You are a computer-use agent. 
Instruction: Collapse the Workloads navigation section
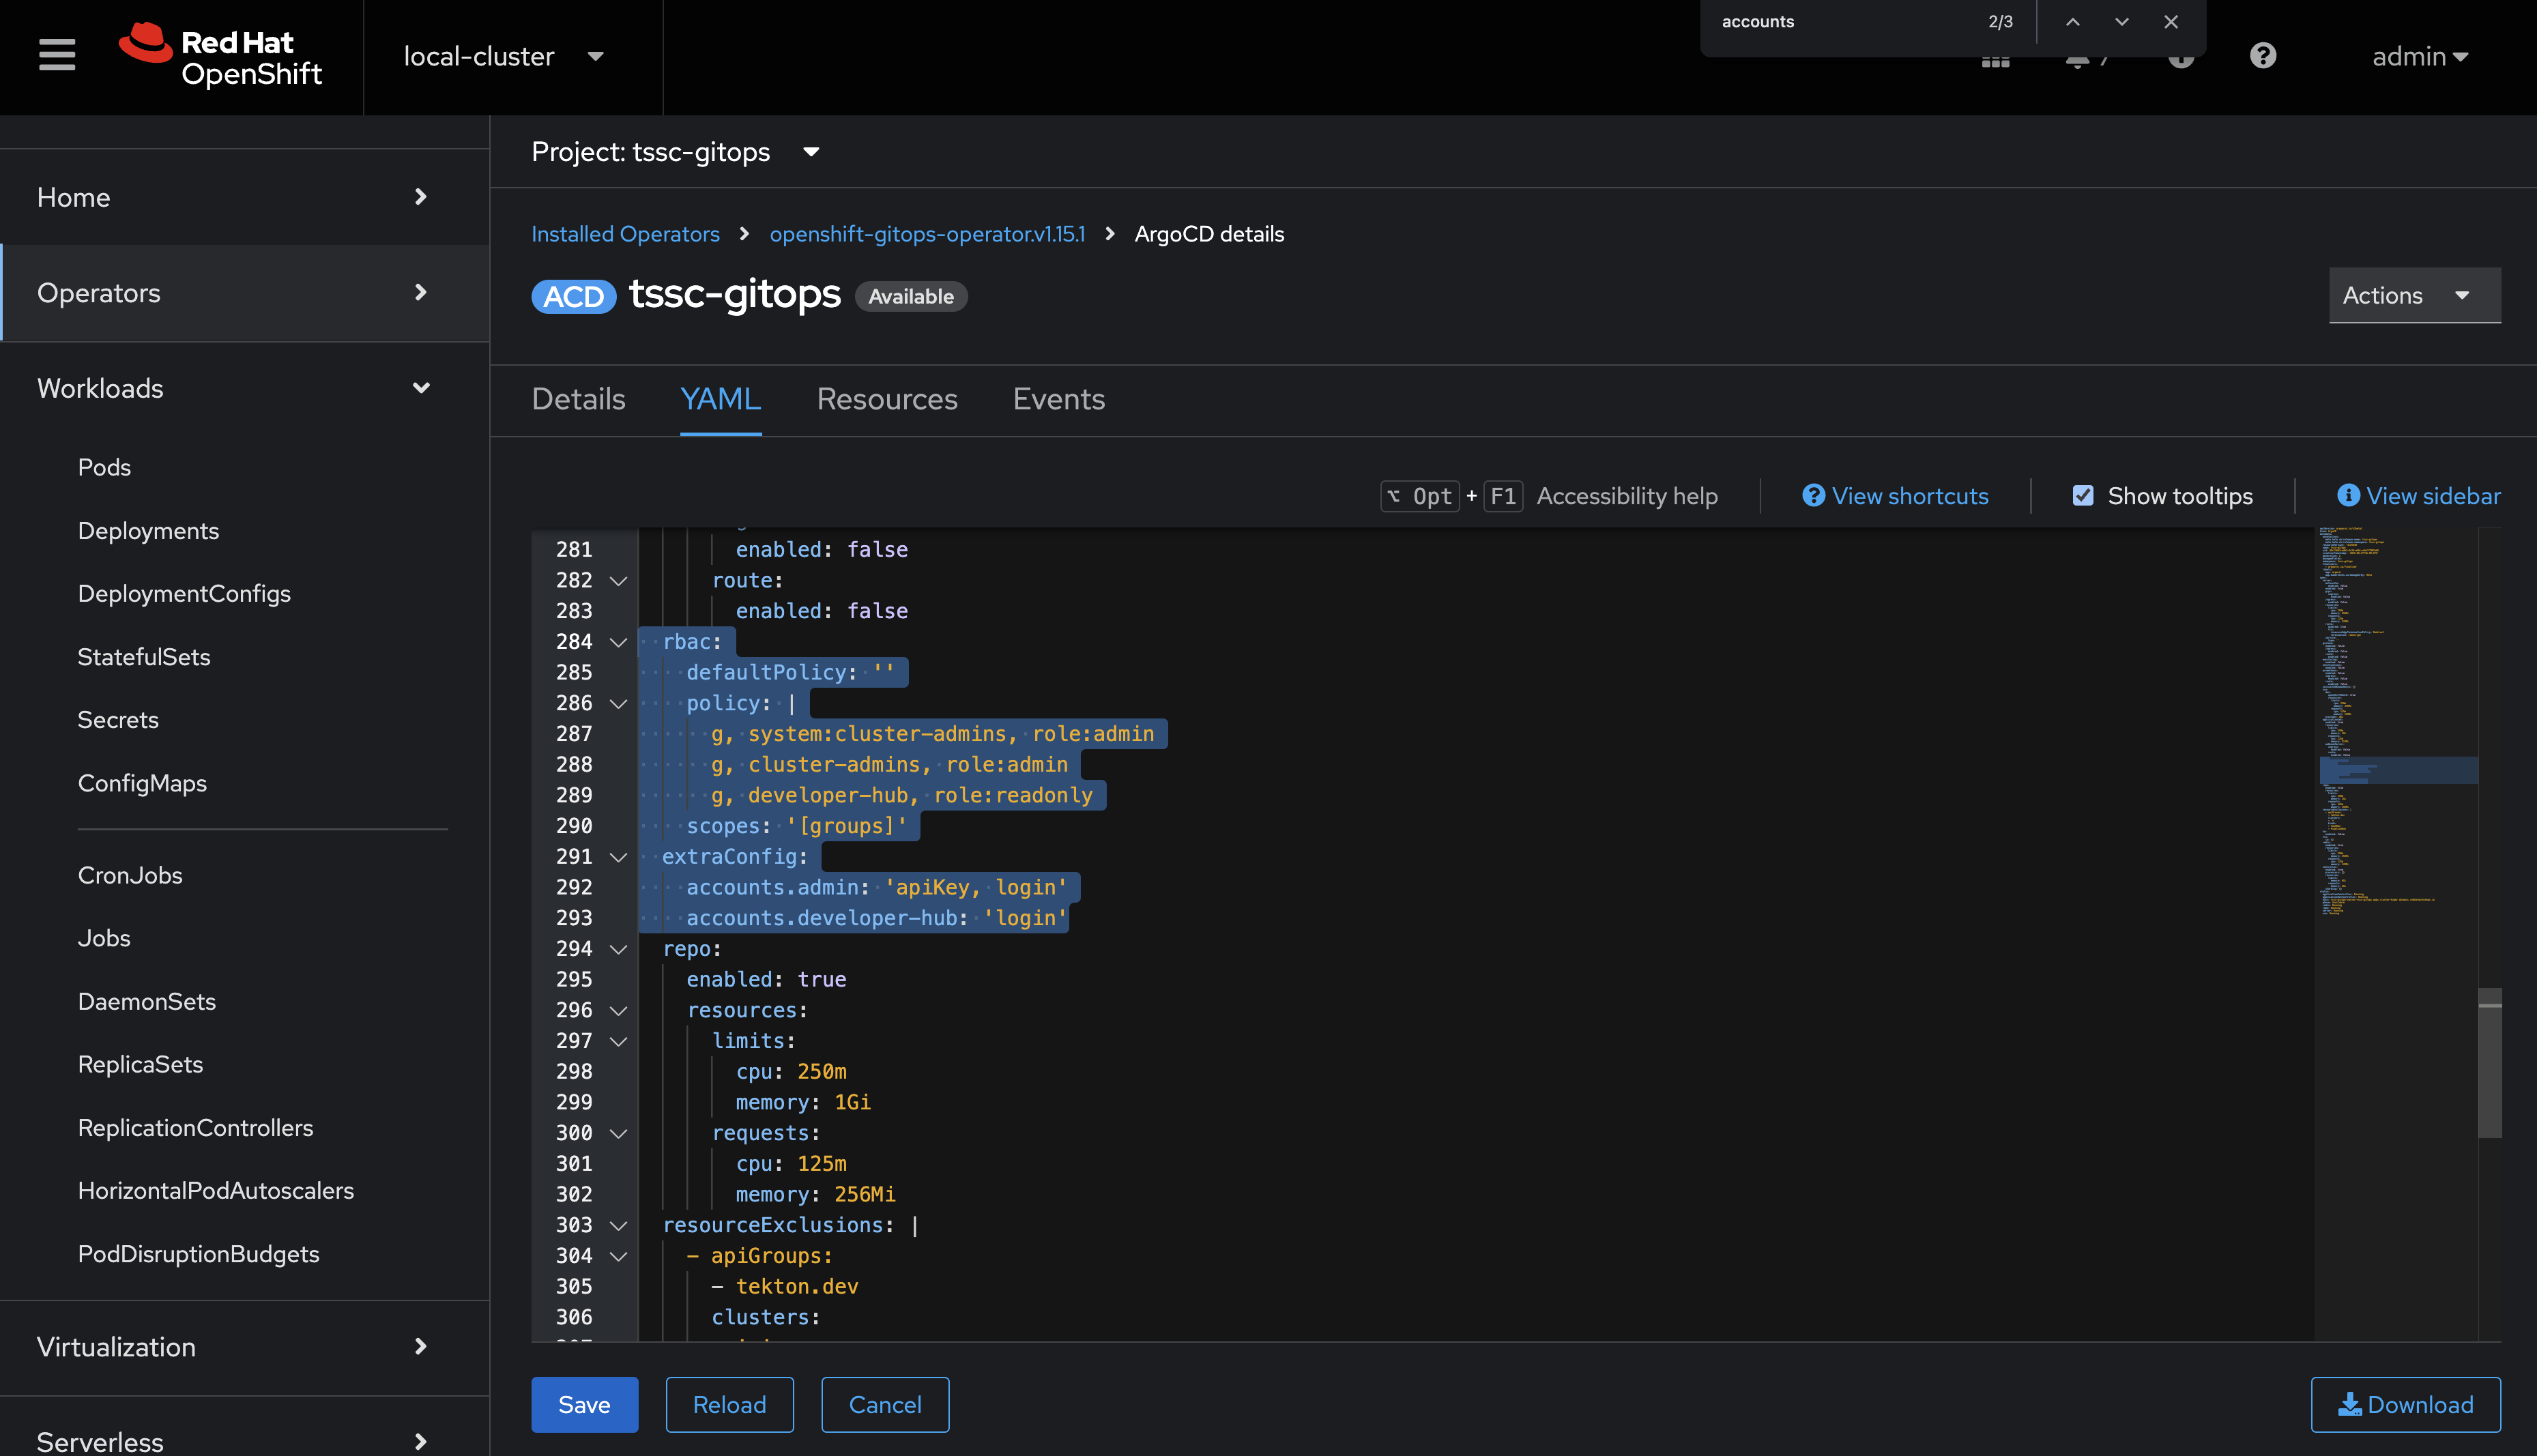245,388
